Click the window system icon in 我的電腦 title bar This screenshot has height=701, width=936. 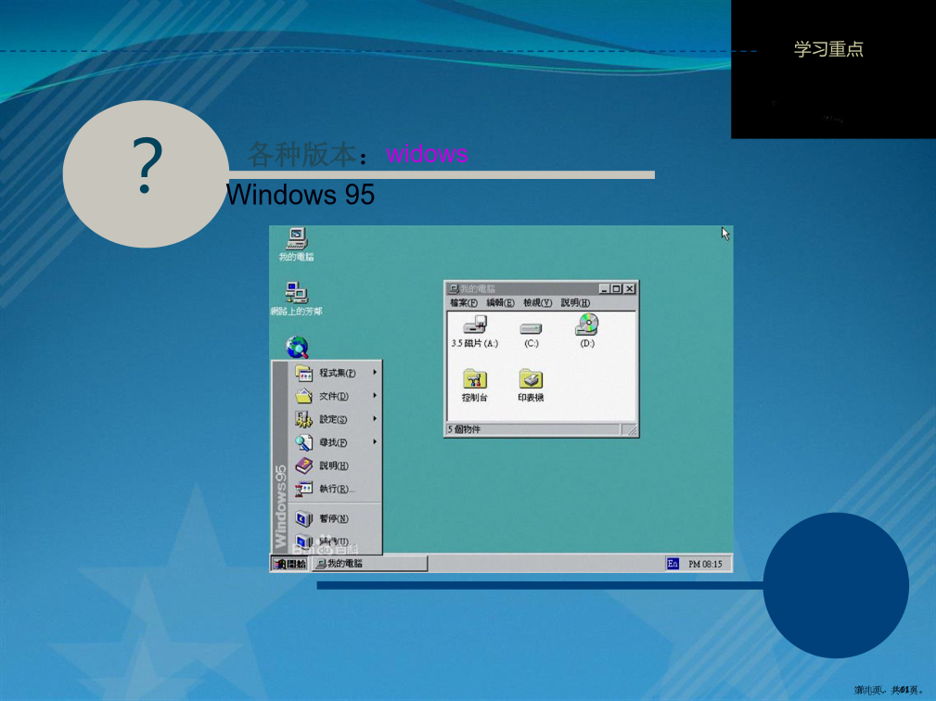(454, 288)
